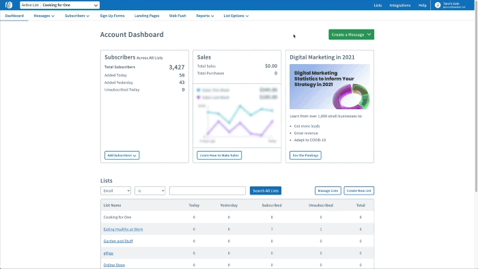The image size is (478, 269).
Task: Click the Search All Lists button
Action: [x=266, y=190]
